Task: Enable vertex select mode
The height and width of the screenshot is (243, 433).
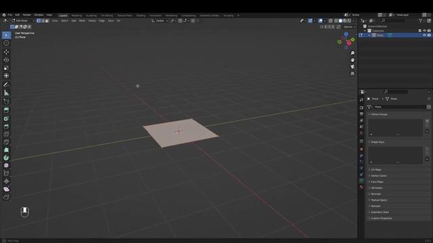Action: pyautogui.click(x=39, y=21)
